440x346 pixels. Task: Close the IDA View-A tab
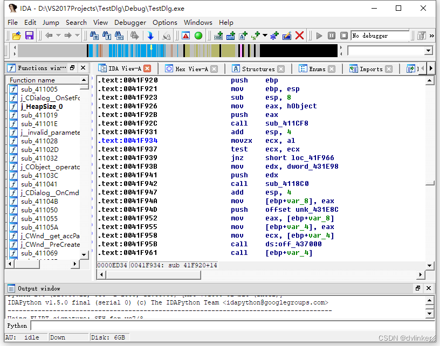147,68
